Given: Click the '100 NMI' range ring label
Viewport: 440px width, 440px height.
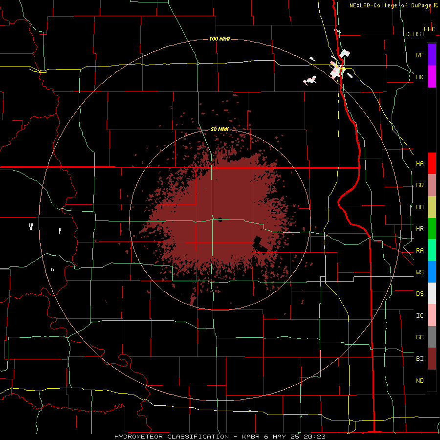Looking at the screenshot, I should [x=220, y=39].
